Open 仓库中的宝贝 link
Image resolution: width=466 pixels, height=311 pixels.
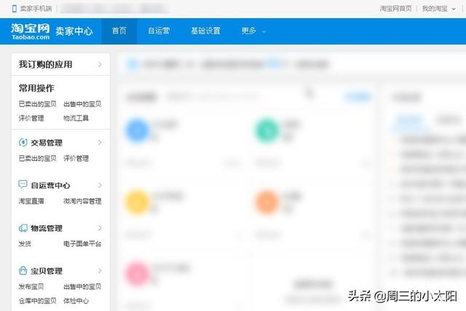click(37, 301)
